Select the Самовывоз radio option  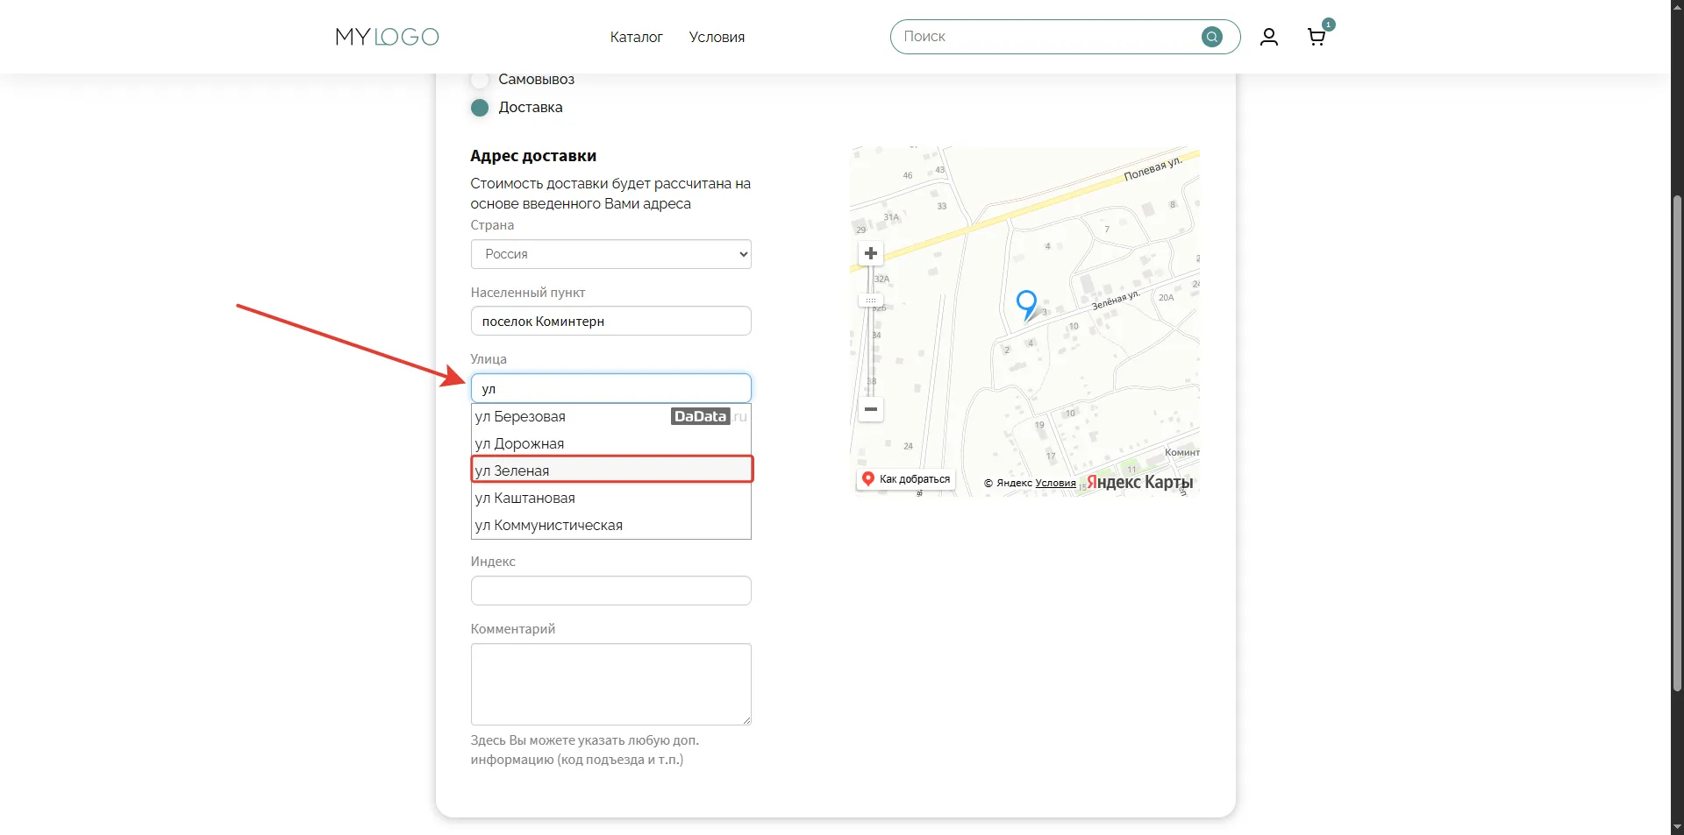tap(480, 80)
